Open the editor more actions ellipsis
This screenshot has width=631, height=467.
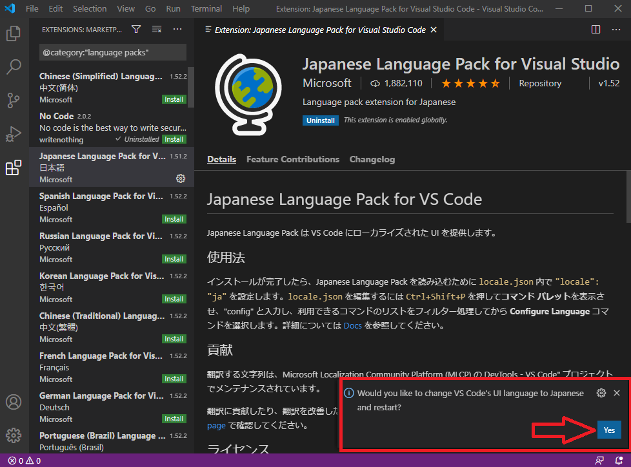(616, 30)
